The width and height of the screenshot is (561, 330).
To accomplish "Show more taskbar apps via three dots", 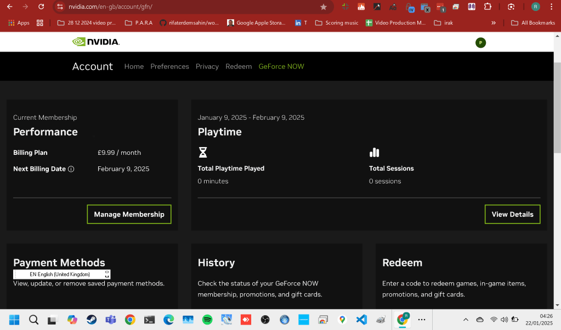I will click(x=422, y=319).
